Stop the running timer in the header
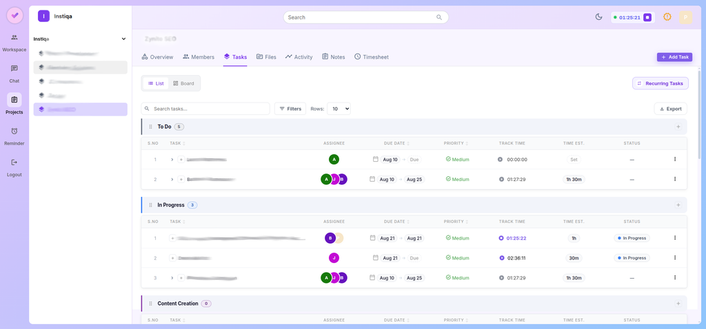The height and width of the screenshot is (329, 706). click(647, 17)
